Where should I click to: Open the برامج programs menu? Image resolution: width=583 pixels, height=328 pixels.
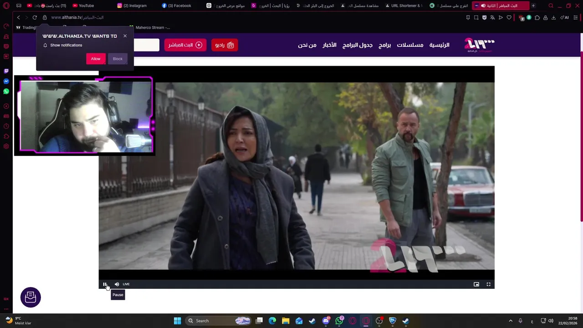click(x=385, y=45)
